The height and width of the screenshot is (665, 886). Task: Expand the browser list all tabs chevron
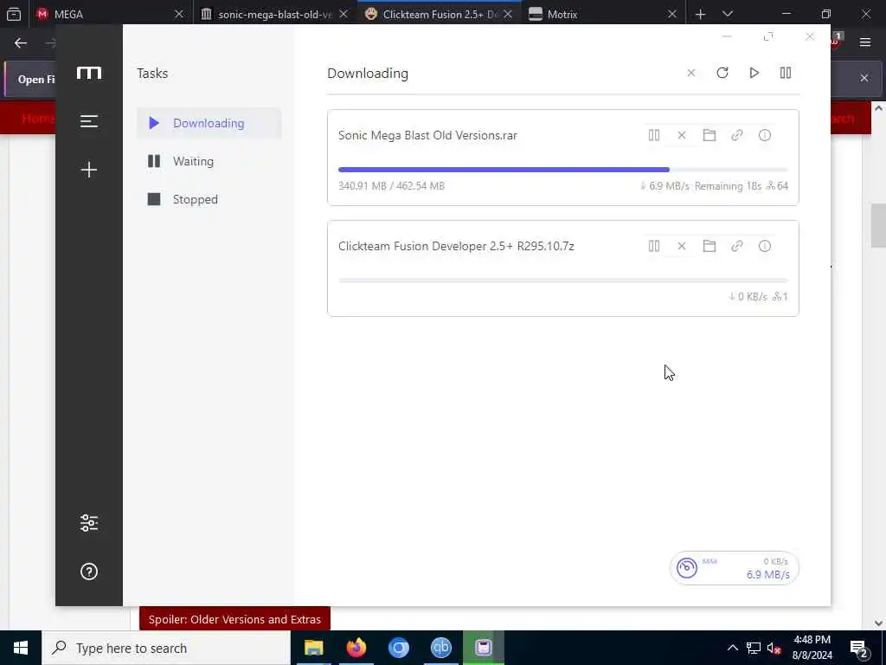pos(728,14)
